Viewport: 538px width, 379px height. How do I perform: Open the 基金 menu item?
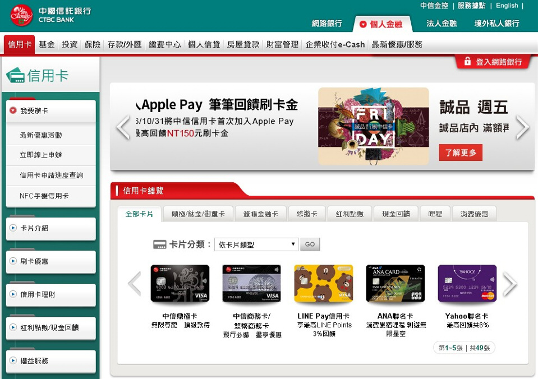47,44
